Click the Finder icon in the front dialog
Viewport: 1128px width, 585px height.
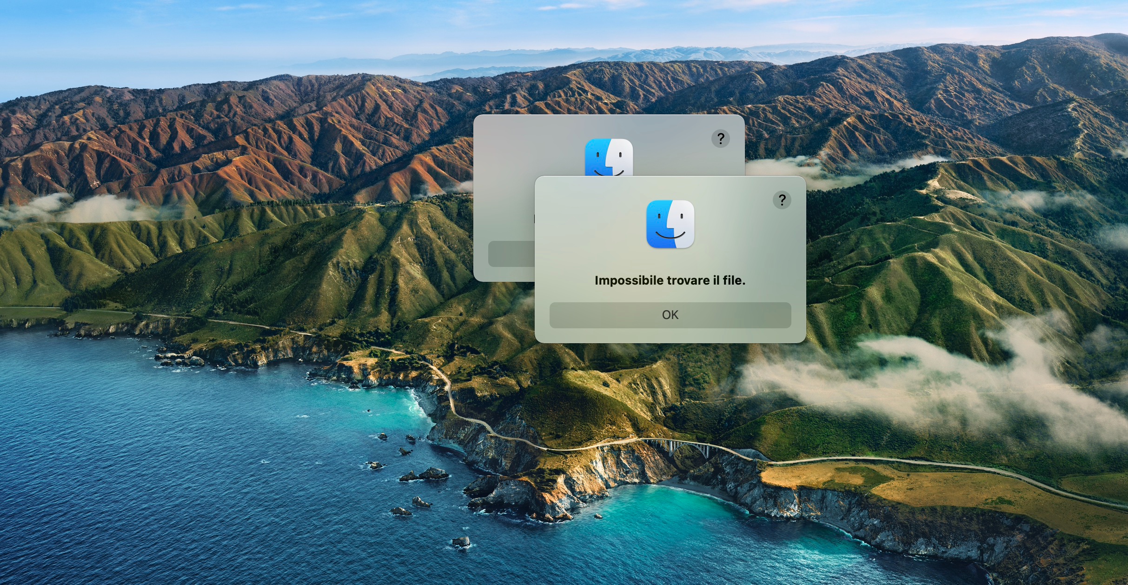tap(670, 224)
